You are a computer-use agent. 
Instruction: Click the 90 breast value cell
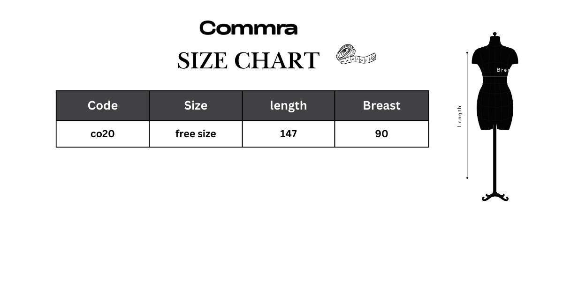[381, 134]
